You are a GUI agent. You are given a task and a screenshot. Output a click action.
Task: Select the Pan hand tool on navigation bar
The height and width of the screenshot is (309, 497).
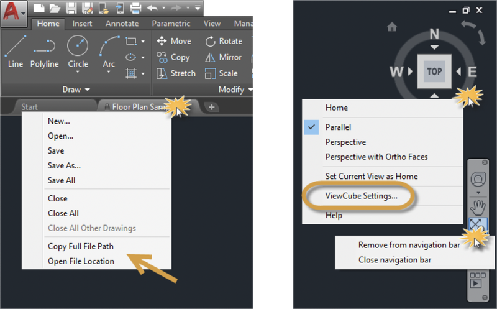pyautogui.click(x=478, y=208)
